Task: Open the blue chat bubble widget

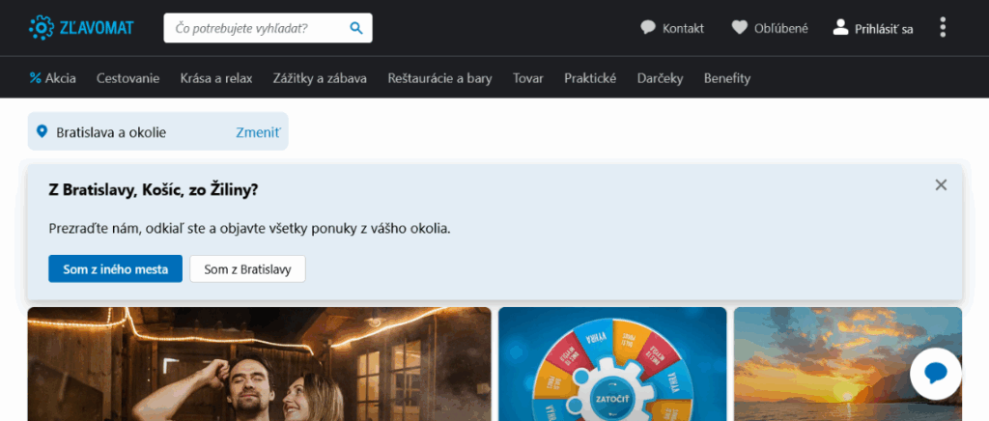Action: pos(936,374)
